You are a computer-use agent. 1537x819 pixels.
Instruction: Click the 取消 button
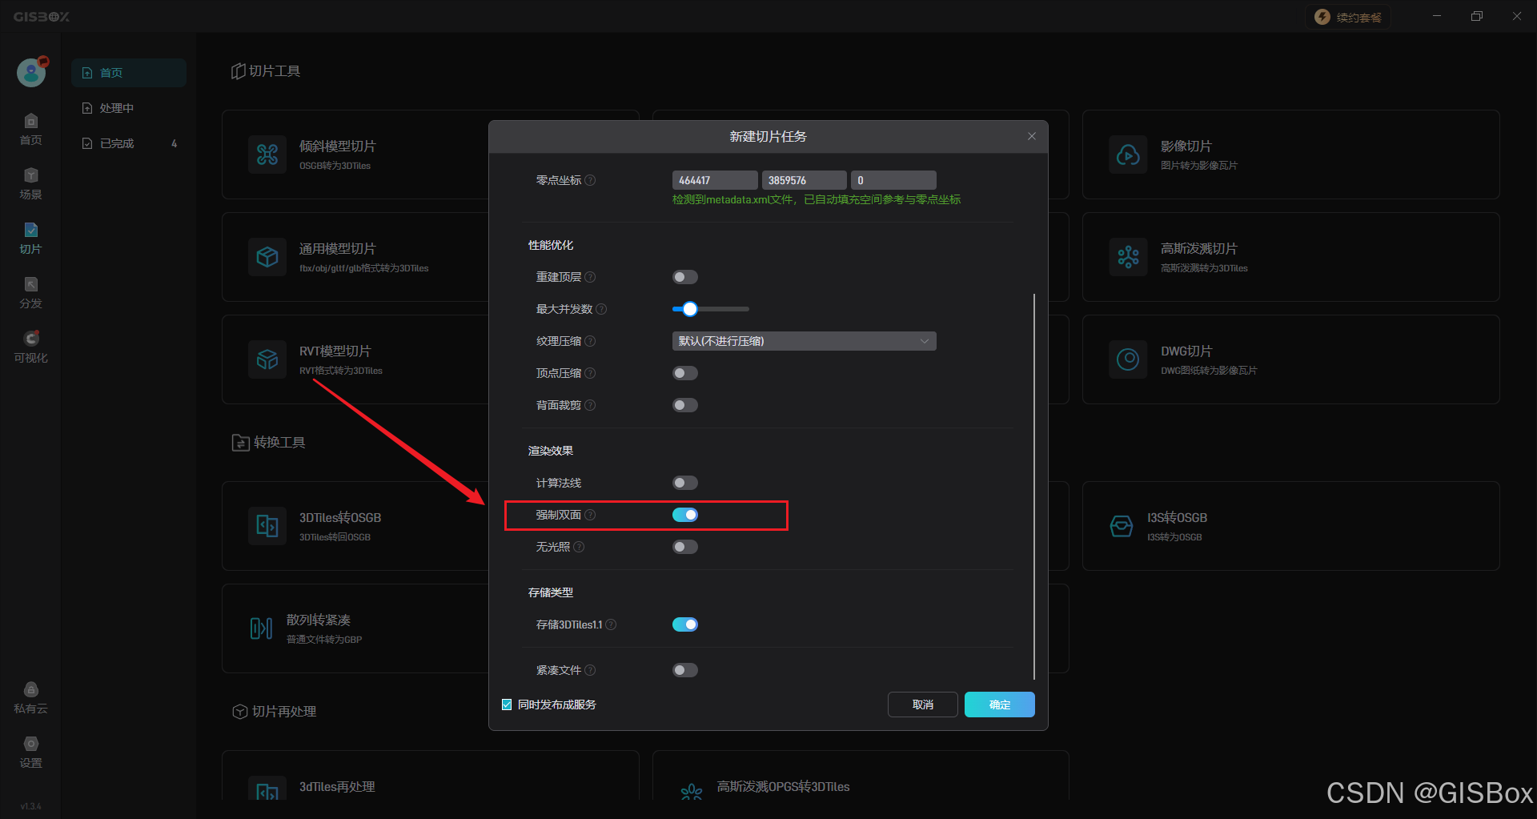pos(923,705)
